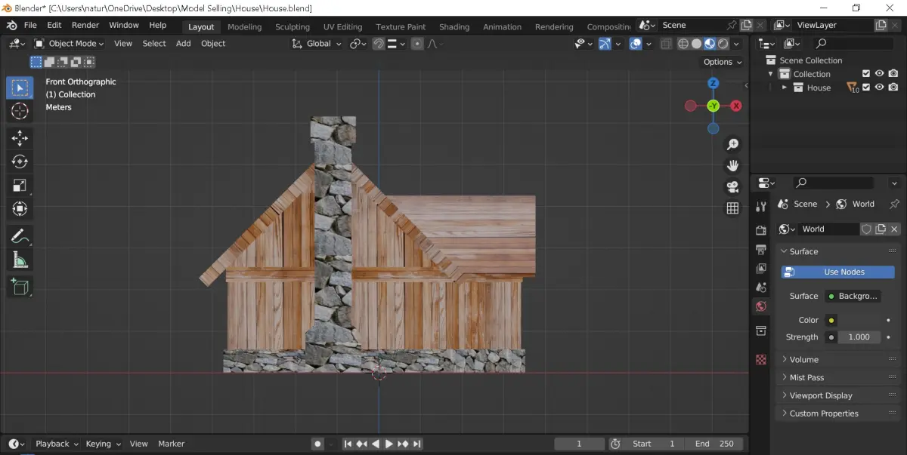Select the Measure tool

(x=20, y=261)
